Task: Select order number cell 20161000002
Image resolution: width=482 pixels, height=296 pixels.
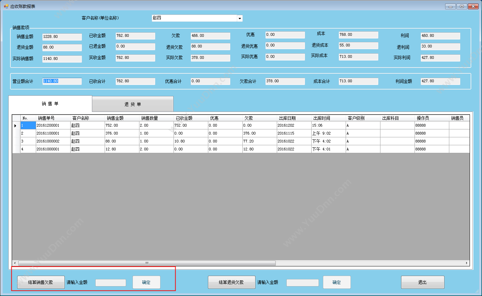Action: (x=53, y=141)
